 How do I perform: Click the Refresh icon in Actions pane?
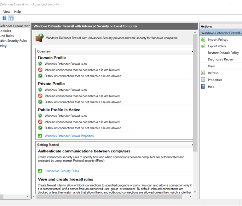pyautogui.click(x=203, y=73)
